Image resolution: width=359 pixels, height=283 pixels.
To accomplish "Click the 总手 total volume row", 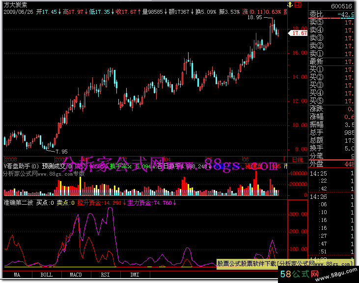I will pos(331,132).
